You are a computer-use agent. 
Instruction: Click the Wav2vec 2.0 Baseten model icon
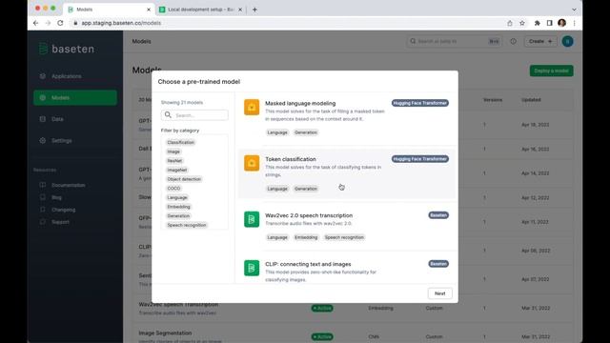click(252, 219)
